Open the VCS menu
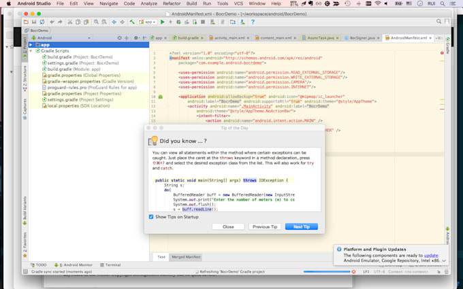 click(238, 3)
